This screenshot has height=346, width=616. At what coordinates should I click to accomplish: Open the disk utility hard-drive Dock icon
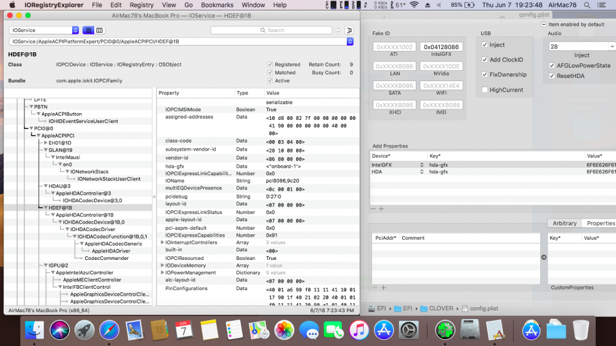(470, 330)
